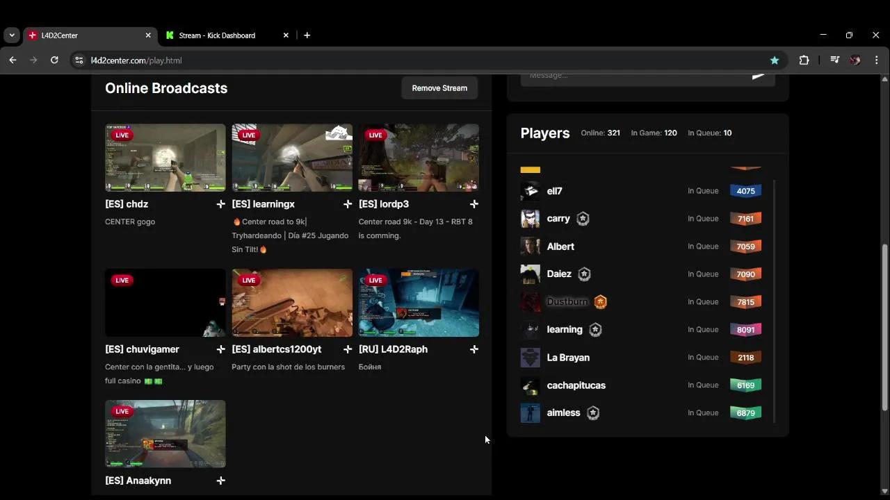Open the albertcs1200yt live stream thumbnail
The image size is (890, 500).
click(292, 303)
